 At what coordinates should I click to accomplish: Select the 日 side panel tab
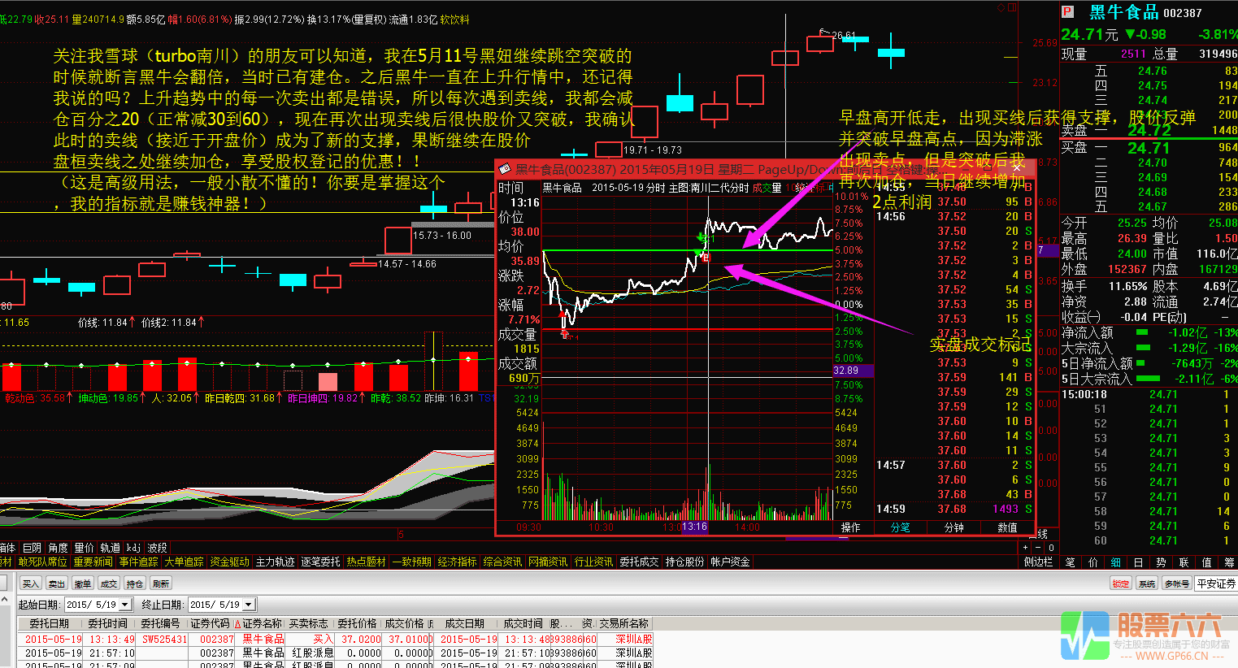(1139, 562)
